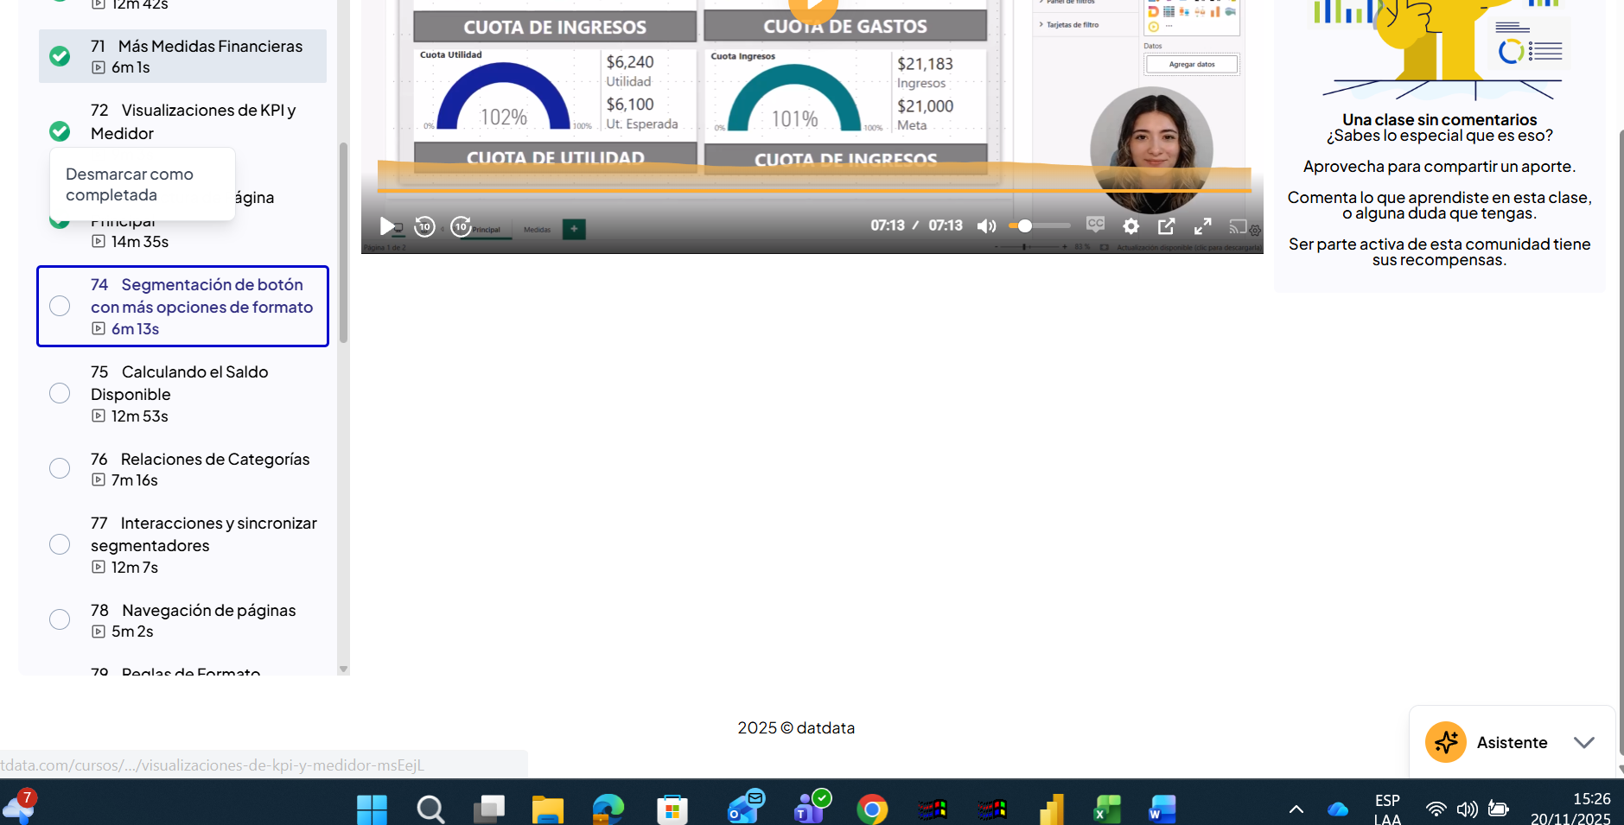
Task: Show hidden system tray icons
Action: (1296, 809)
